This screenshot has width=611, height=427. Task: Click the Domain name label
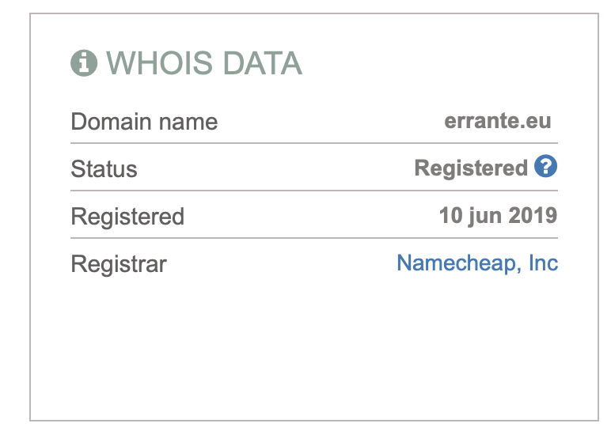[144, 122]
